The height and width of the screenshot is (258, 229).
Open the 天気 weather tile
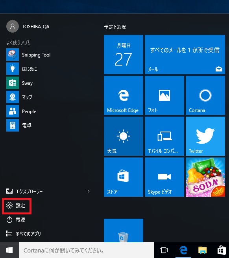pos(124,136)
